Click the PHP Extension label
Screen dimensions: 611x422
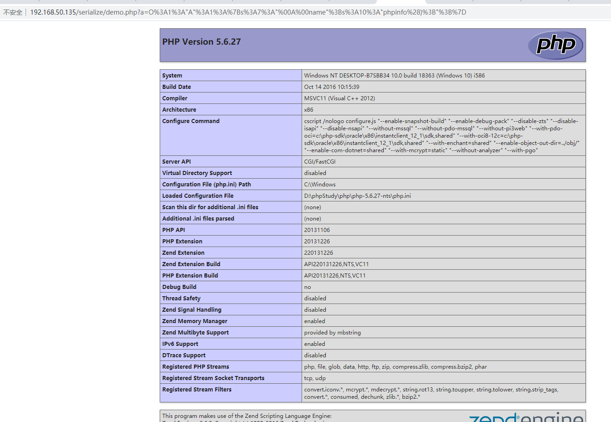point(182,242)
